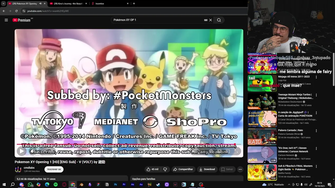Reload the page

(x=16, y=11)
